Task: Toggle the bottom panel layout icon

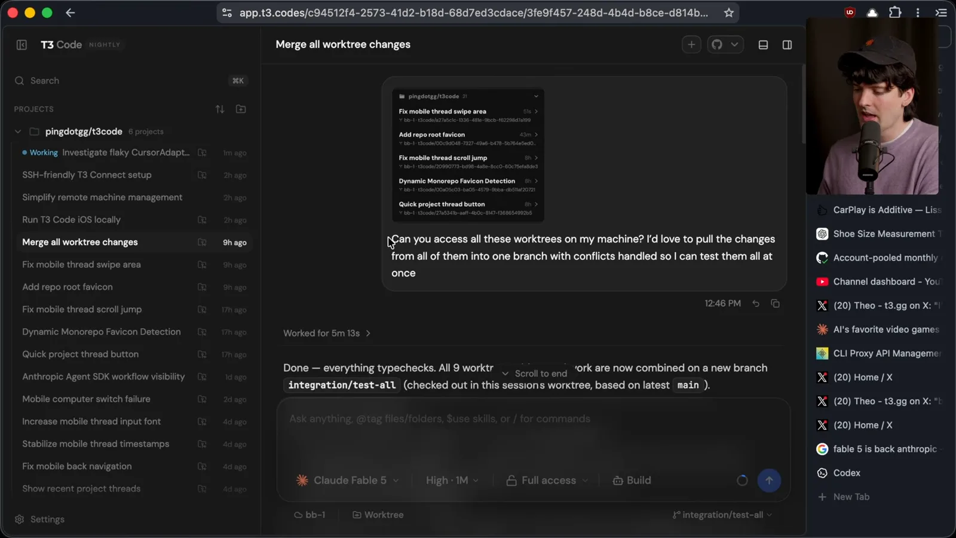Action: click(763, 45)
